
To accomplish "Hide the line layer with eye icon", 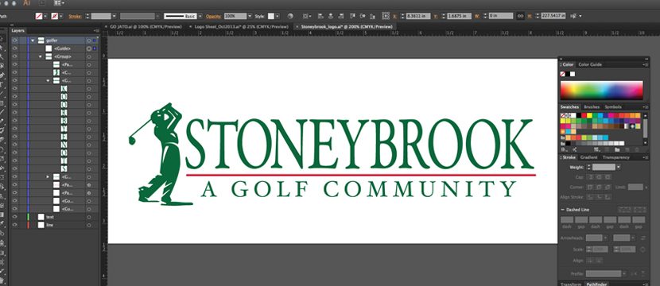I will tap(15, 225).
